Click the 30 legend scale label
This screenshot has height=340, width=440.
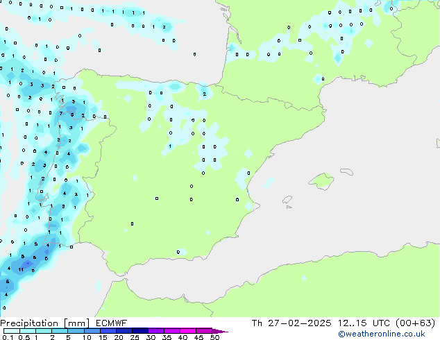(151, 337)
